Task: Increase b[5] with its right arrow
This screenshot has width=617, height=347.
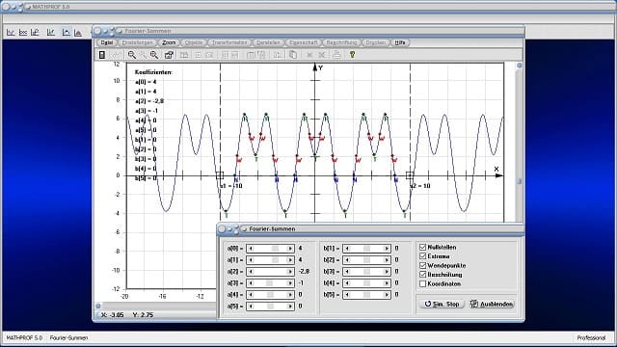Action: pos(387,295)
